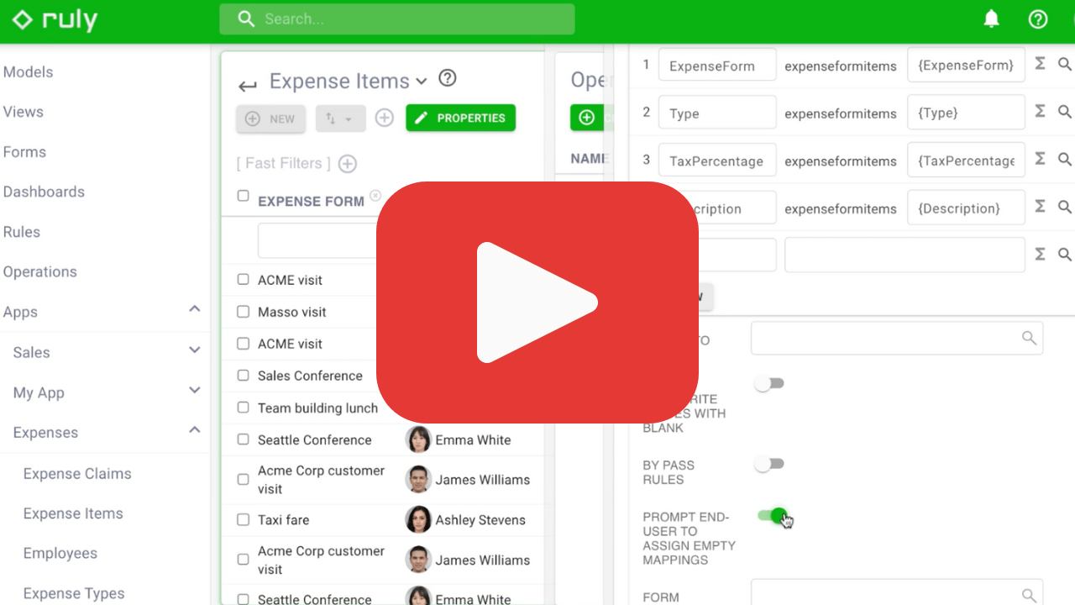The height and width of the screenshot is (605, 1075).
Task: Open Expense Claims in the sidebar
Action: point(77,474)
